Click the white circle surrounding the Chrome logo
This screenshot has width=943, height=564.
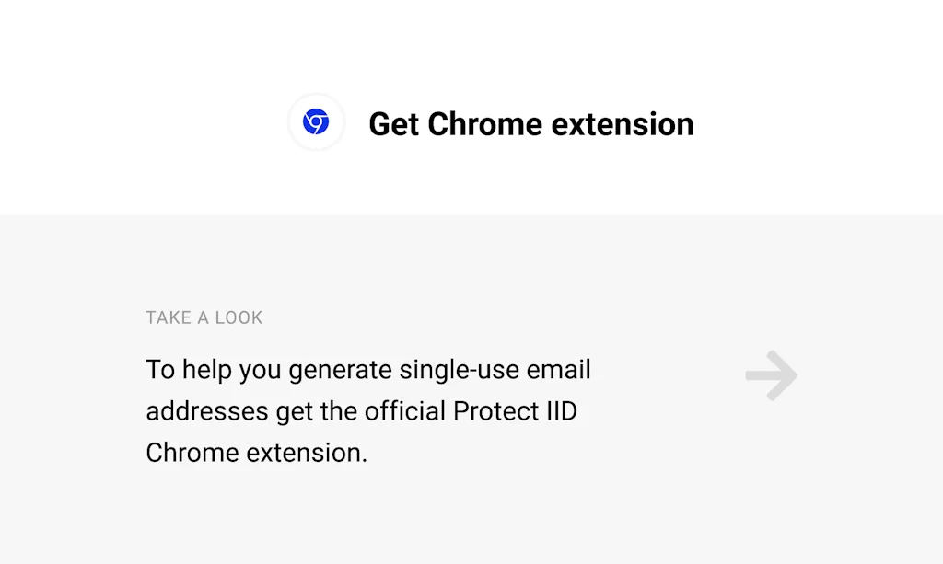(316, 121)
